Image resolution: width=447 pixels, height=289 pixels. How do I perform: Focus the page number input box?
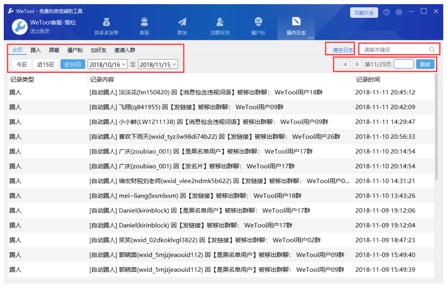coord(403,64)
